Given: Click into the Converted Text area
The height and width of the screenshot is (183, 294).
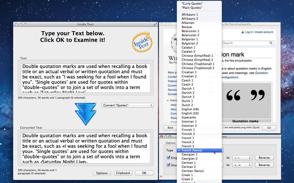Looking at the screenshot, I should 86,148.
